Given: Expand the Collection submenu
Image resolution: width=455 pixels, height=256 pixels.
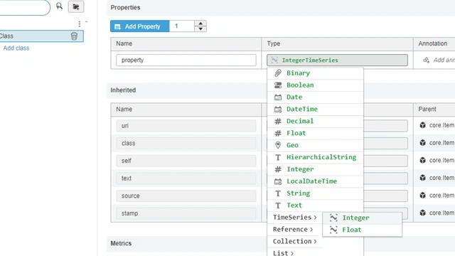Looking at the screenshot, I should coord(294,241).
